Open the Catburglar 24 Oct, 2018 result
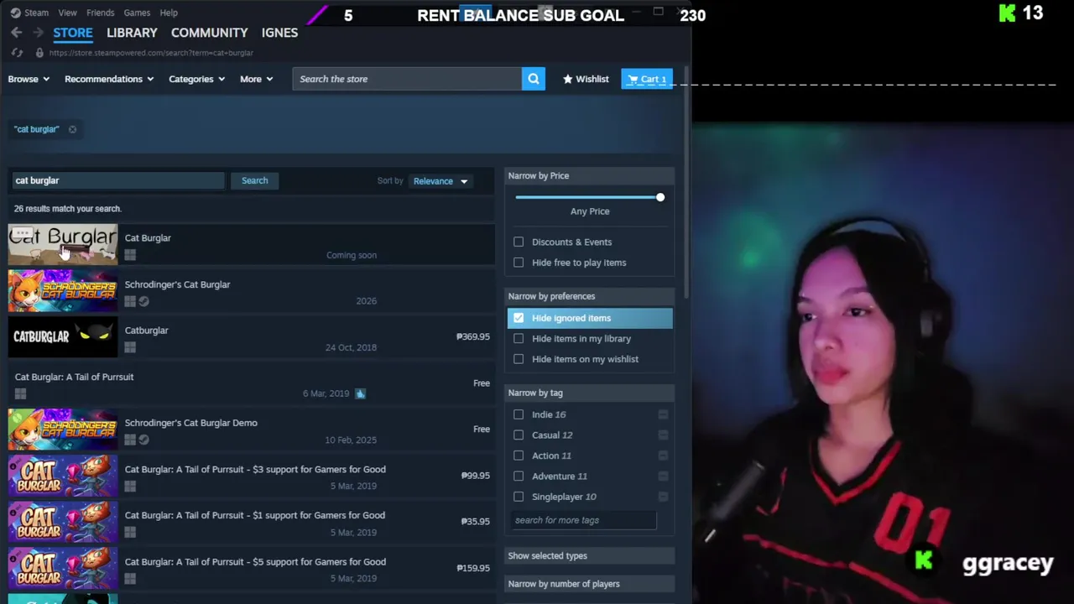The image size is (1074, 604). pyautogui.click(x=252, y=338)
